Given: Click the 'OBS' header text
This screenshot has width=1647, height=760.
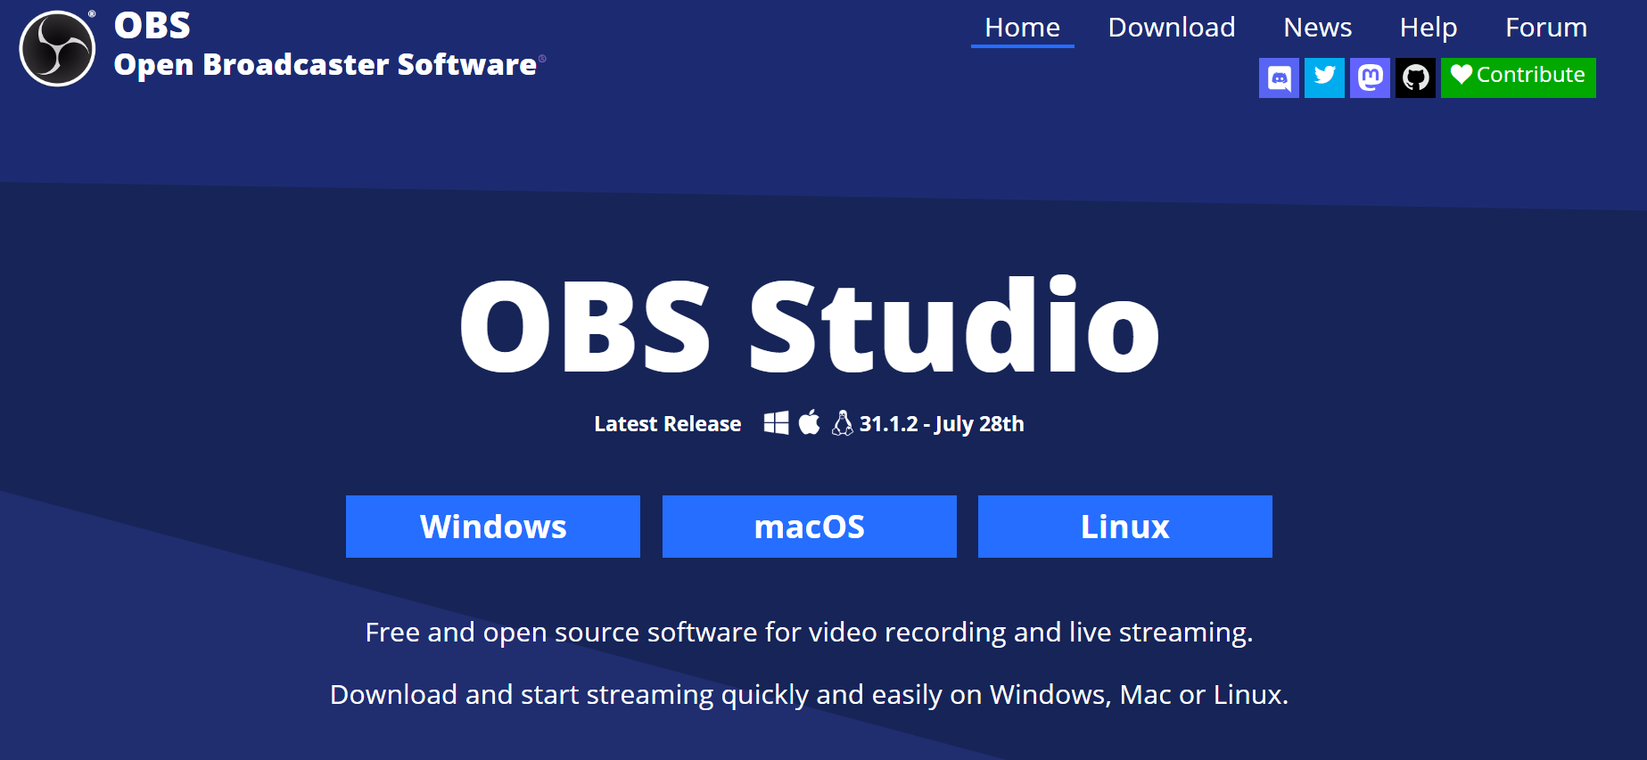Looking at the screenshot, I should tap(152, 26).
